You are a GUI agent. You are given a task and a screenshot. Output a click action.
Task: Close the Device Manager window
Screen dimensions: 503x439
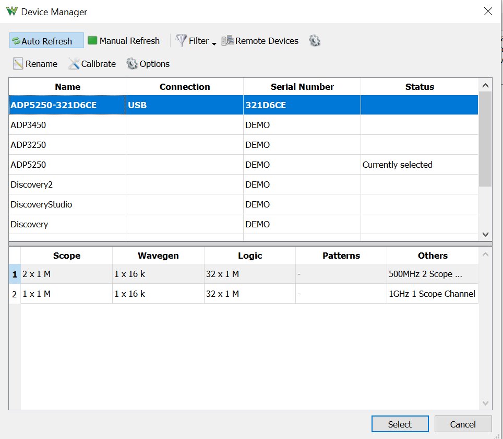tap(488, 11)
